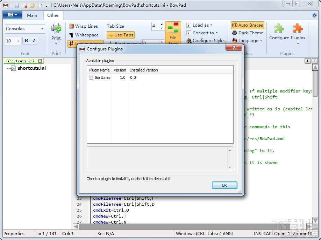Click the blue help question mark icon
The height and width of the screenshot is (240, 321).
click(314, 15)
